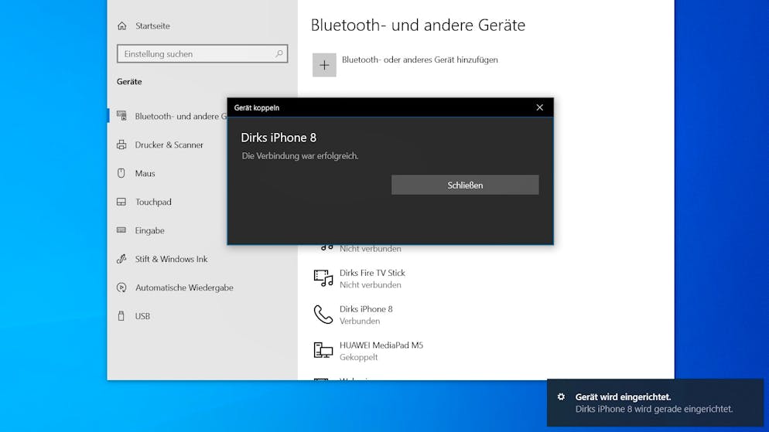Click the Touchpad sidebar icon
This screenshot has height=432, width=769.
pyautogui.click(x=121, y=202)
